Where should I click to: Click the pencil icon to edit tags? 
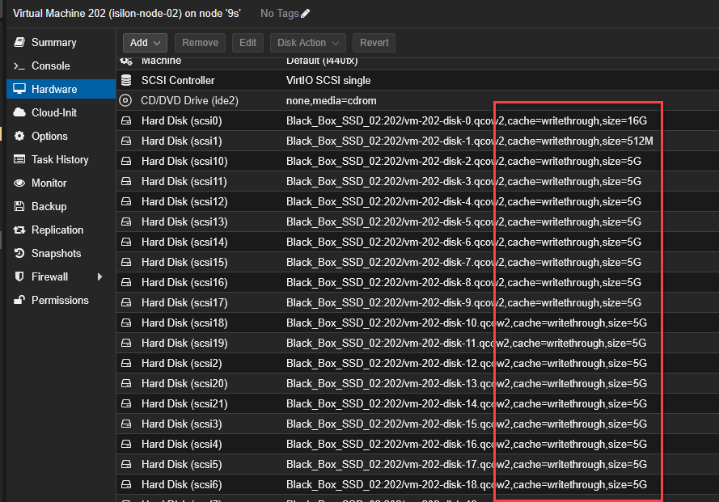[305, 14]
